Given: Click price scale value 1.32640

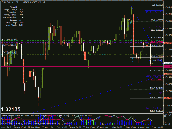Looking at the screenshot, I should (x=168, y=21).
